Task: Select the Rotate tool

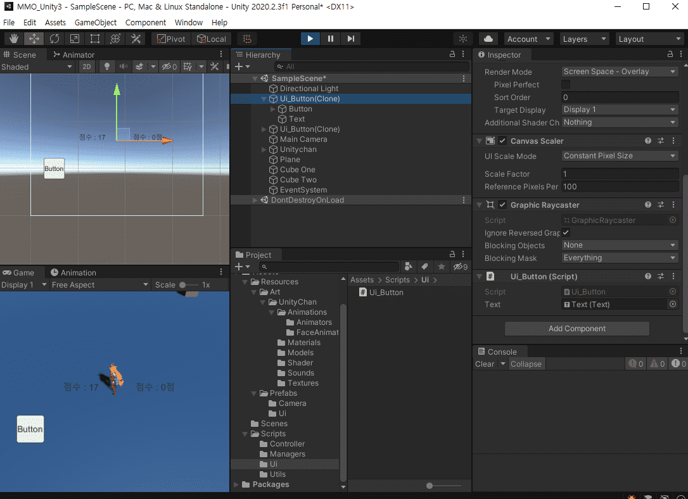Action: [54, 39]
